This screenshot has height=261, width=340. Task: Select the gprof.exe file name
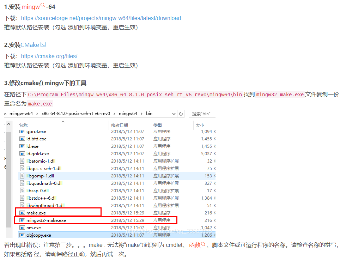tap(36, 132)
